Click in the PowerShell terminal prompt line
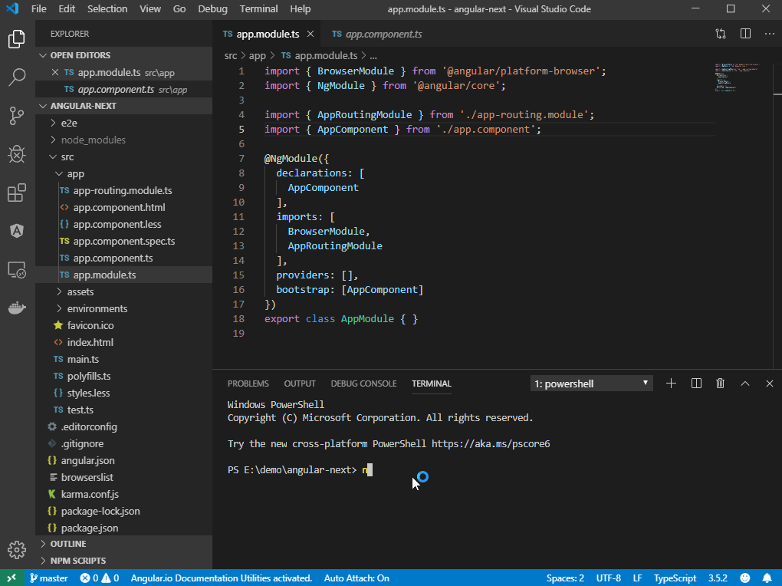The height and width of the screenshot is (586, 782). [300, 469]
